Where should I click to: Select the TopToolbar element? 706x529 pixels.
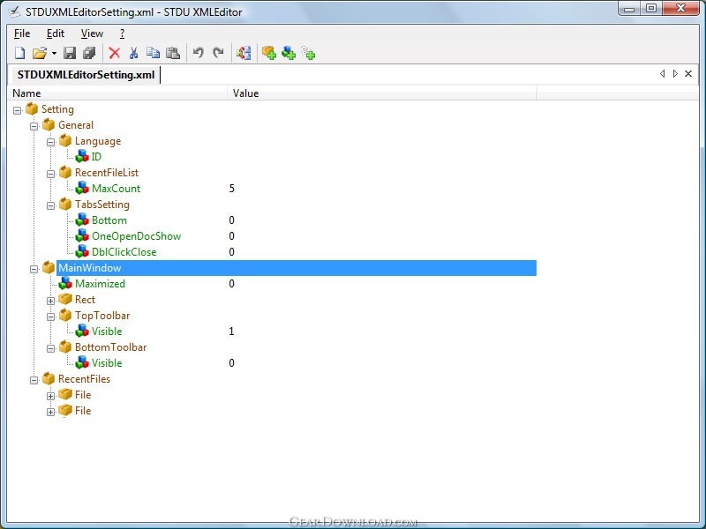102,316
